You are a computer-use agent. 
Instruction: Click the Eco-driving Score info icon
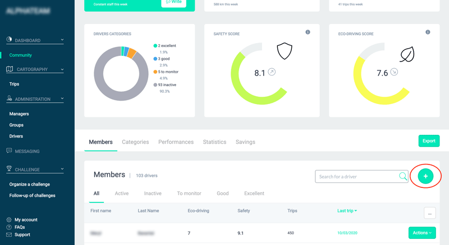click(x=428, y=32)
